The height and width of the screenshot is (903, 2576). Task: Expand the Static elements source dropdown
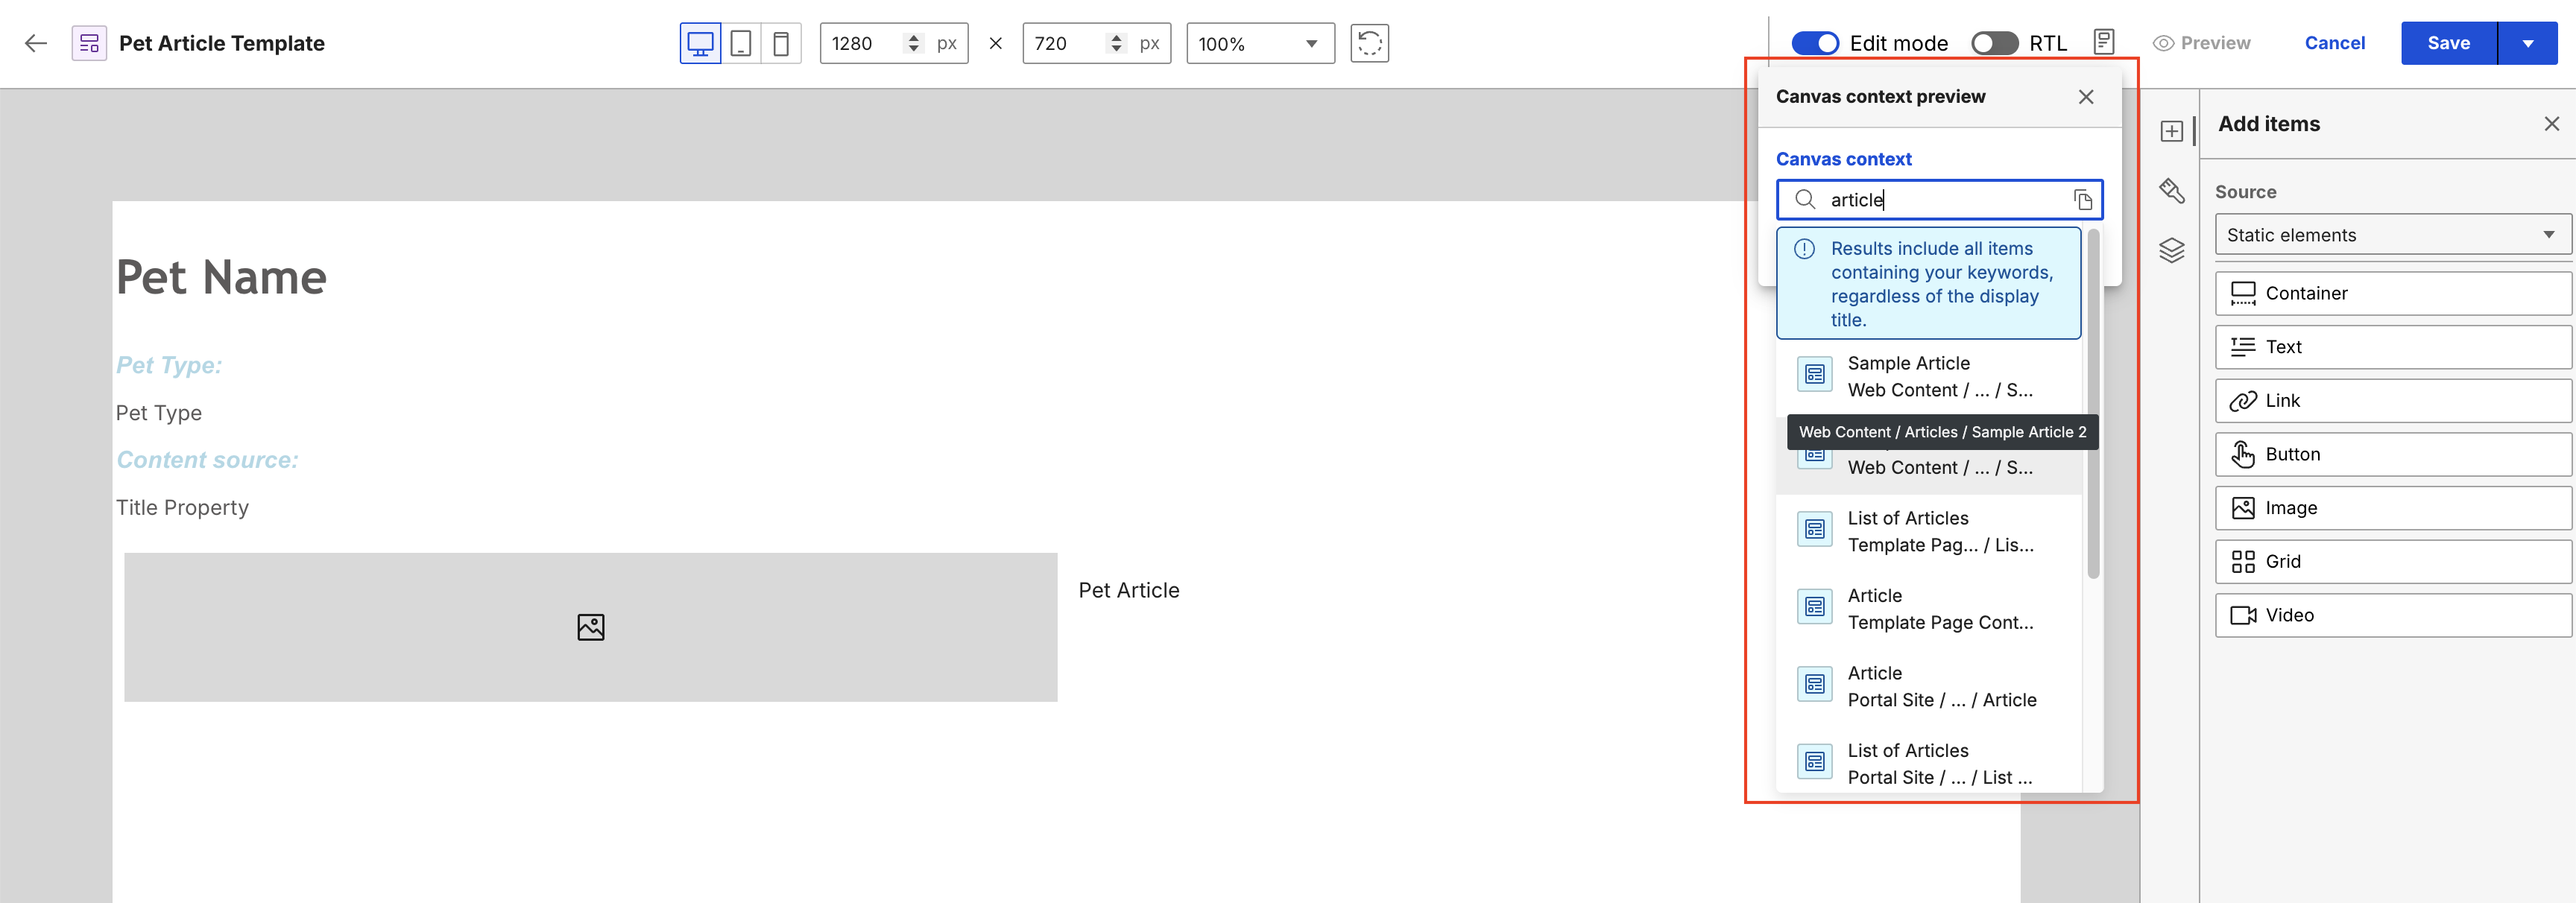coord(2392,235)
